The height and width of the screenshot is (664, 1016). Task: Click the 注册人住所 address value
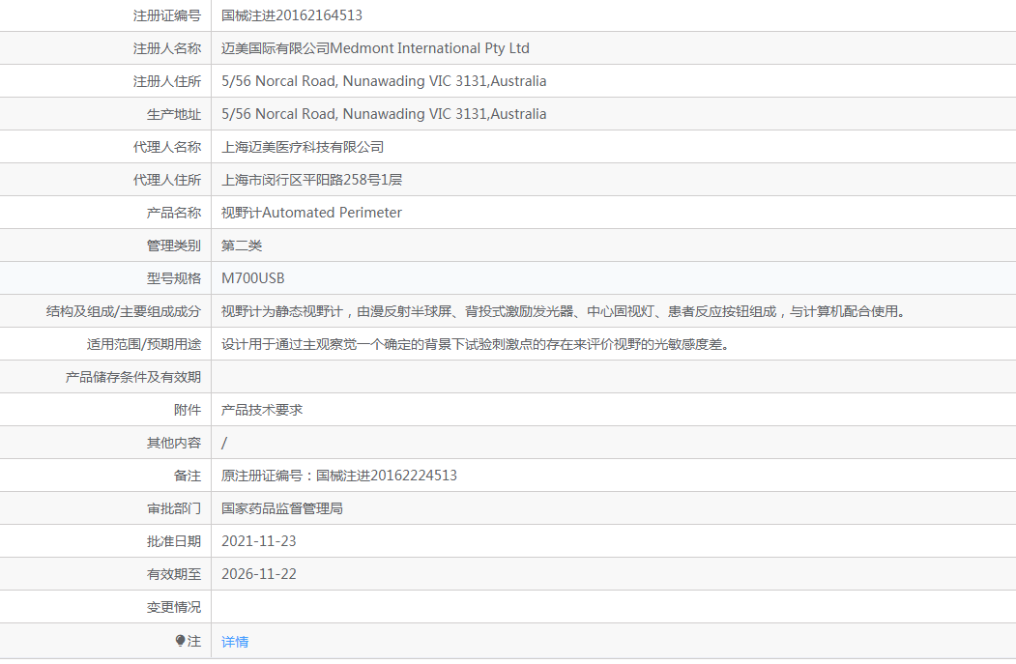384,81
